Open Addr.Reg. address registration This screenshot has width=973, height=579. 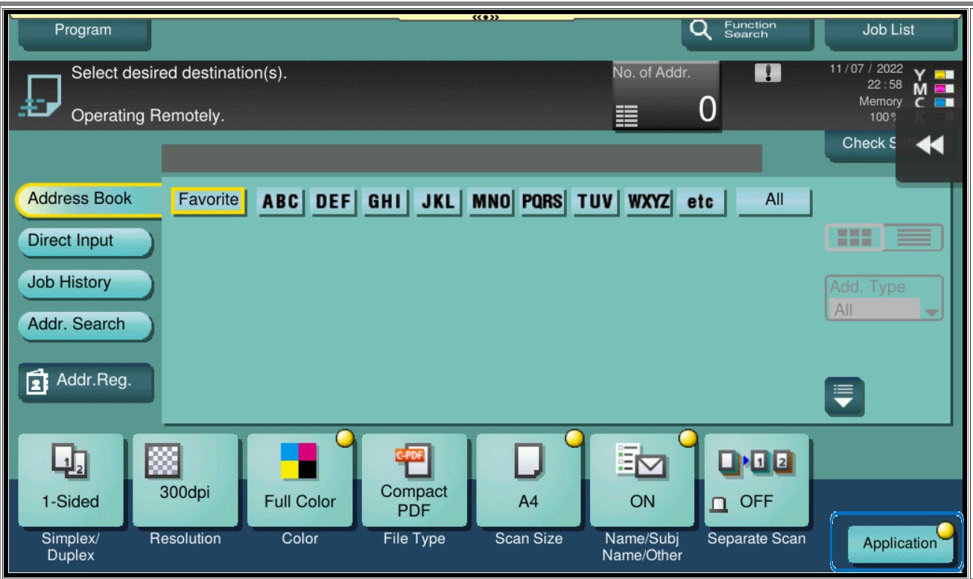[86, 381]
